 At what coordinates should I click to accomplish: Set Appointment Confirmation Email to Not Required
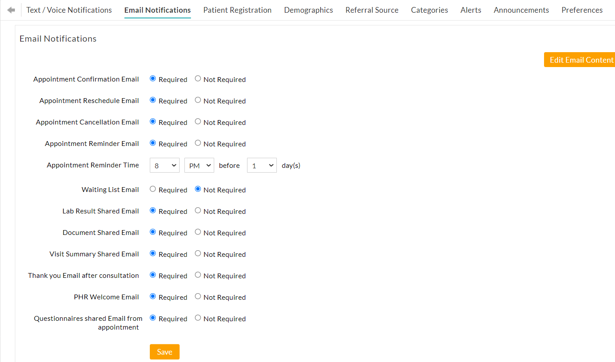[x=198, y=78]
